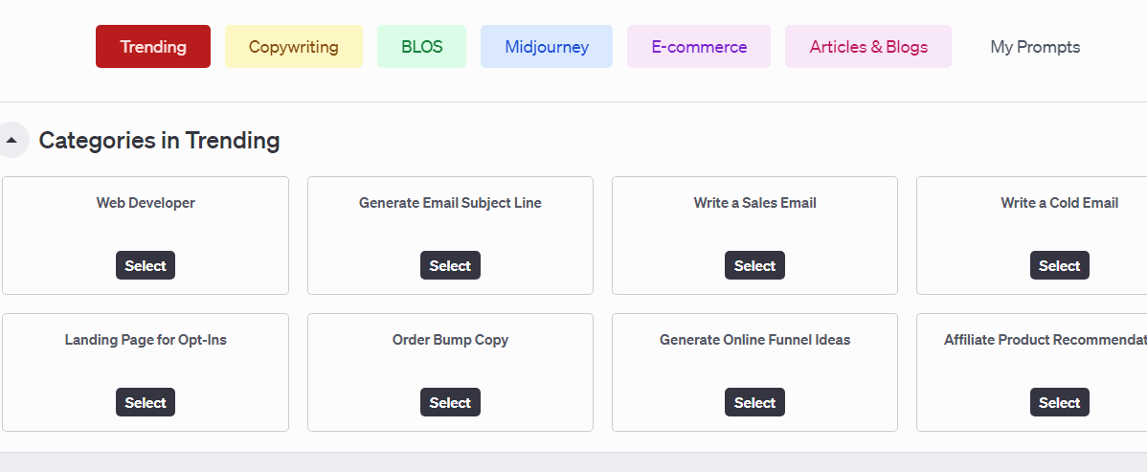The image size is (1147, 472).
Task: Choose Select for Write a Cold Email
Action: click(x=1059, y=265)
